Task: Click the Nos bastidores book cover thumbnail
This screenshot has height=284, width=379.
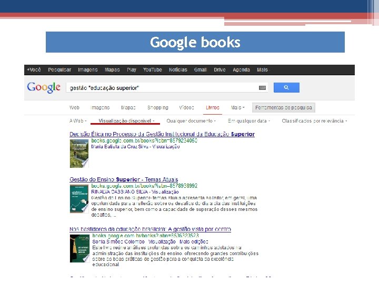Action: [x=79, y=248]
